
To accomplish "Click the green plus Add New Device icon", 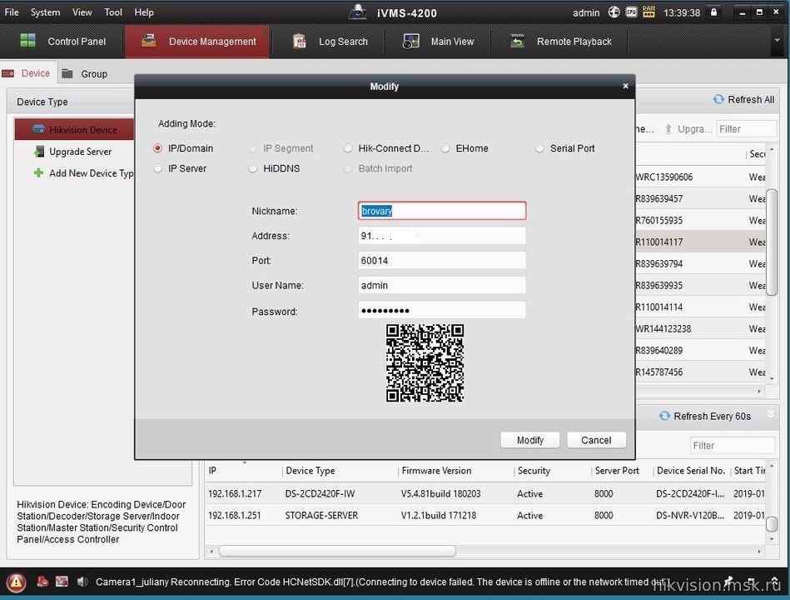I will coord(38,173).
